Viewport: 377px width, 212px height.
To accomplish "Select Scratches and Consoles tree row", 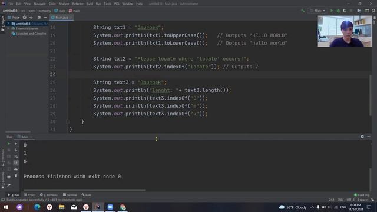I will click(x=29, y=34).
